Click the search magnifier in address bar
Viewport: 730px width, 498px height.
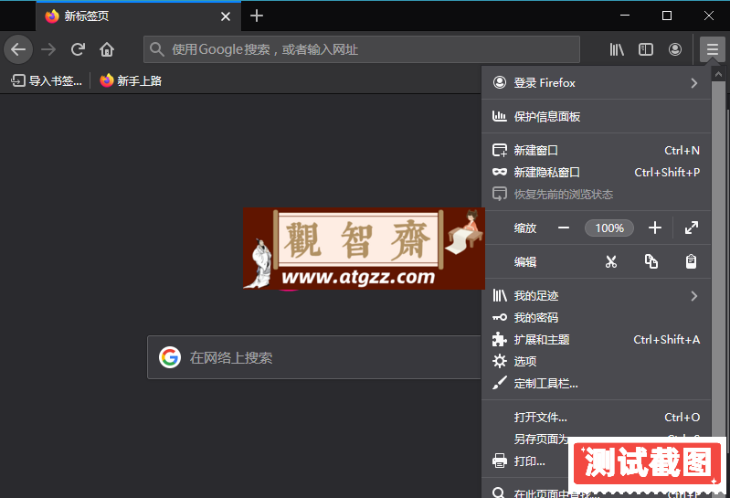[x=157, y=49]
